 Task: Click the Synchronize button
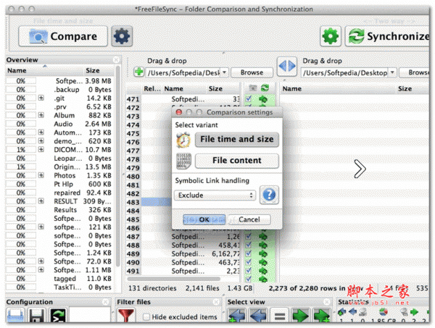[x=387, y=36]
